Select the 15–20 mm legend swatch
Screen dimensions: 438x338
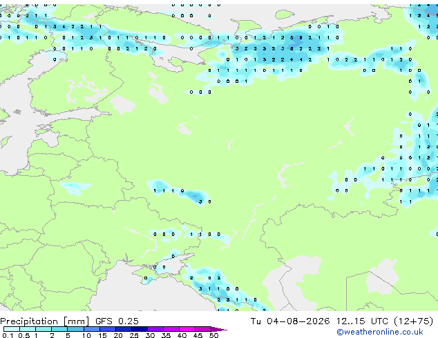[108, 329]
